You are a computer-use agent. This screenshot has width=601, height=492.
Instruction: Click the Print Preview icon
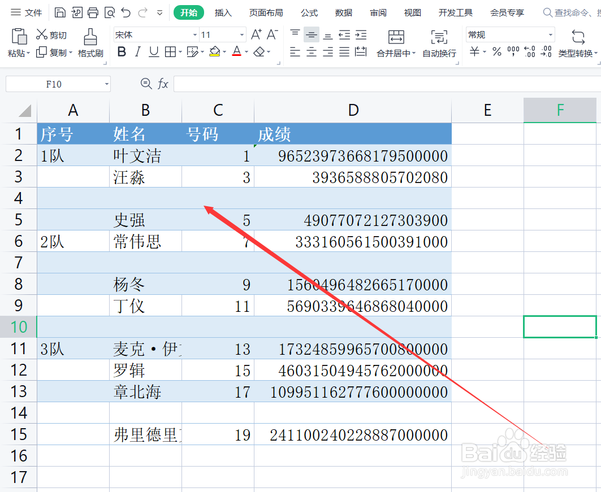[110, 12]
